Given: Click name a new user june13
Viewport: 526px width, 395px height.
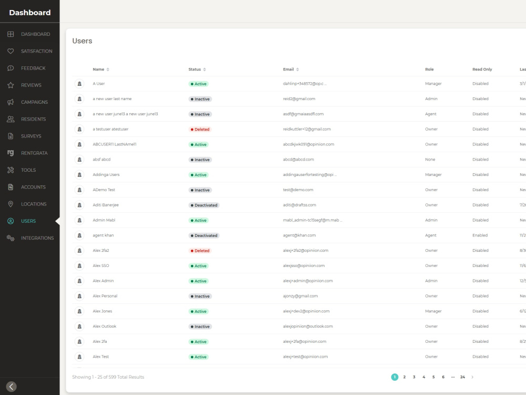Looking at the screenshot, I should pos(125,114).
